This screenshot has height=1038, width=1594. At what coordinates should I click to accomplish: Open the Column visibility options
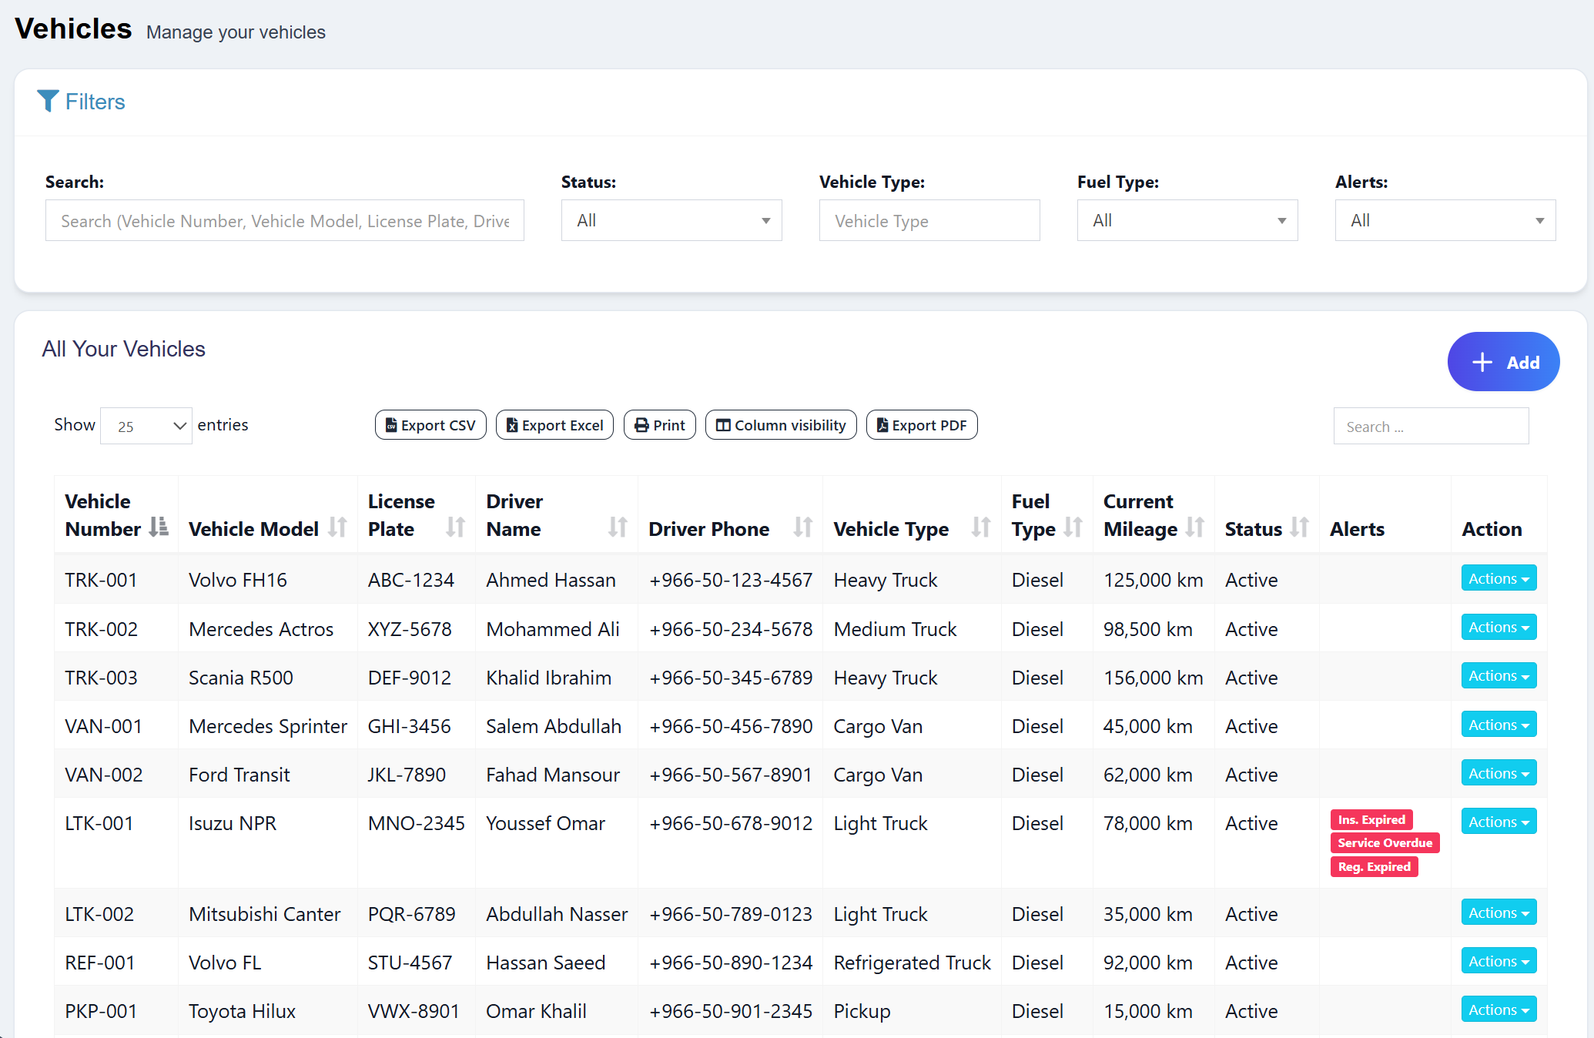point(781,425)
